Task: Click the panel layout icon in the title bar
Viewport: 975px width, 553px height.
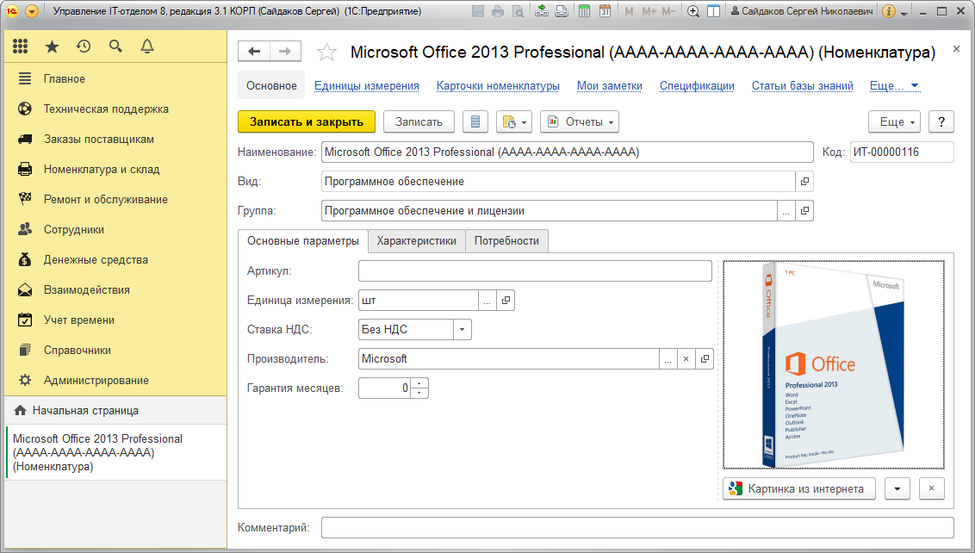Action: 714,11
